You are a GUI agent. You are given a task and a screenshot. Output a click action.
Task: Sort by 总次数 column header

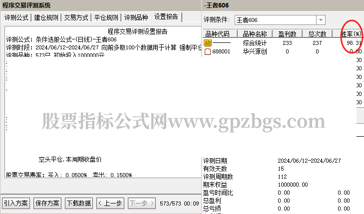point(317,34)
